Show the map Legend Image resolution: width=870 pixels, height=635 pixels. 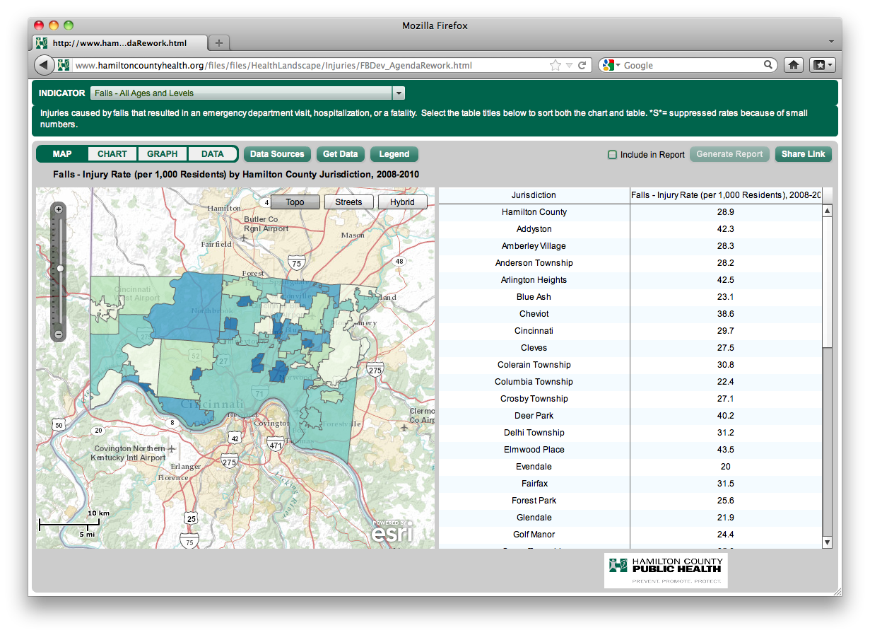tap(394, 154)
